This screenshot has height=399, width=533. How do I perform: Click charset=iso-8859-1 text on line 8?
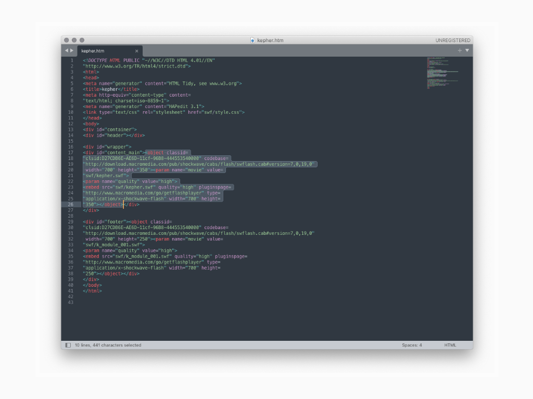(139, 101)
